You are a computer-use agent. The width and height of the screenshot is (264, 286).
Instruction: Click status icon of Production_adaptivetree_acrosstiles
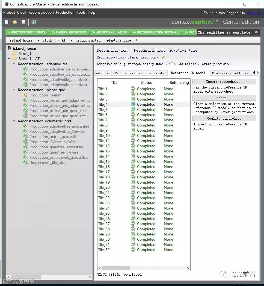point(26,126)
